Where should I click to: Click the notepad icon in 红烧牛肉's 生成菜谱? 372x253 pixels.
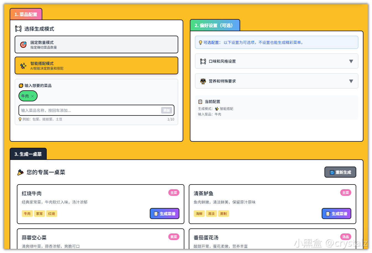pos(156,214)
